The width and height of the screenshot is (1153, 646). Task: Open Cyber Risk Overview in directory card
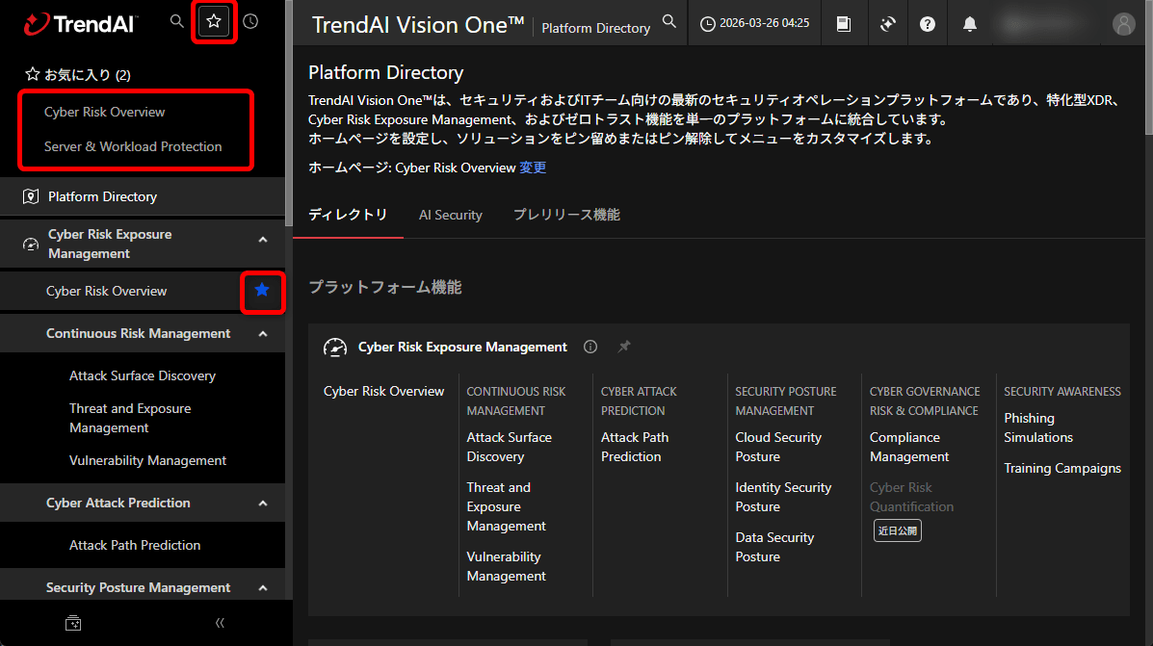[x=383, y=391]
